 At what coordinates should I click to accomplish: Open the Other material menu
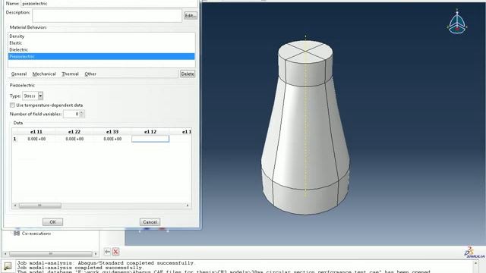click(x=90, y=74)
